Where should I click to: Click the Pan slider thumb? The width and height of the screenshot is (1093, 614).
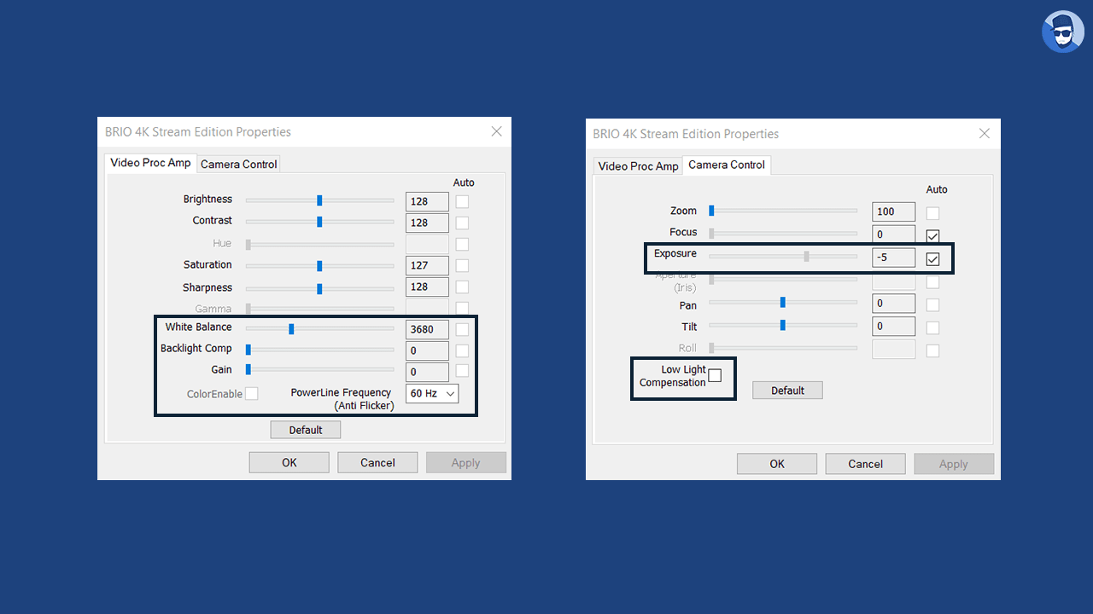tap(782, 302)
